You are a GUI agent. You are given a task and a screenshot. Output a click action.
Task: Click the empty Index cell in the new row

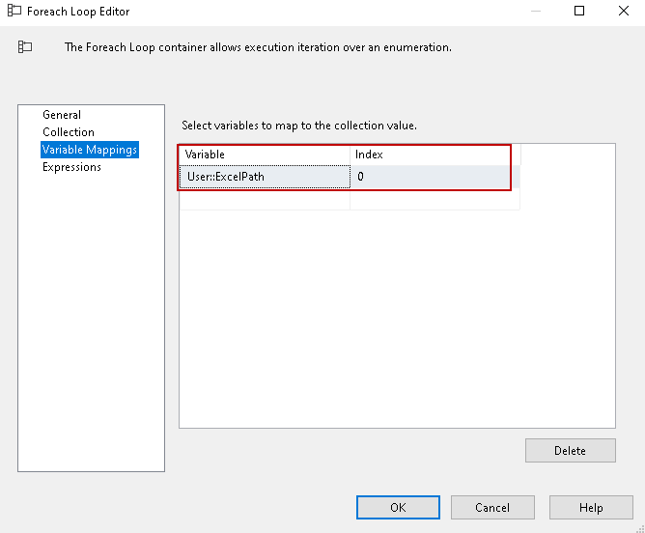[435, 201]
